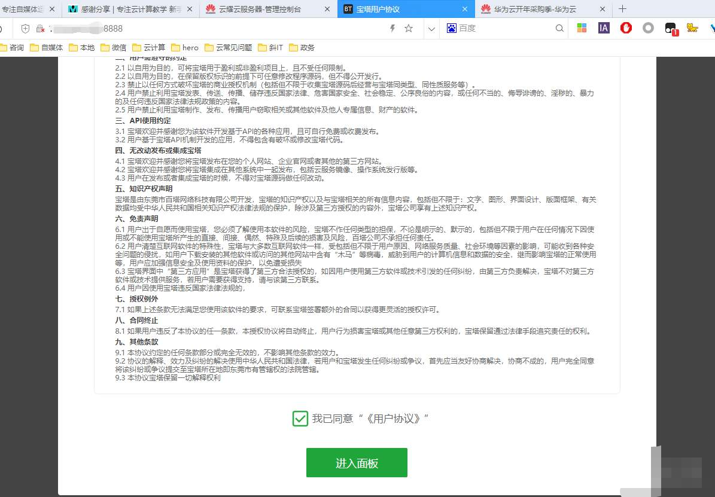Click the 九、其他条款 heading
Image resolution: width=715 pixels, height=497 pixels.
click(x=136, y=342)
